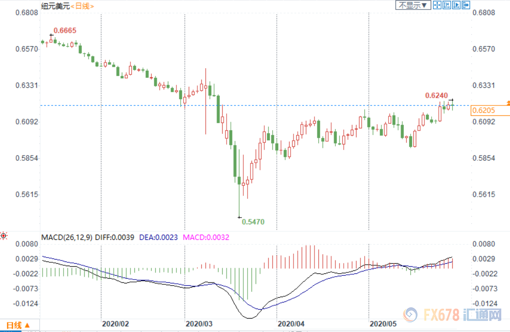Click the chart range compress icon

click(447, 5)
